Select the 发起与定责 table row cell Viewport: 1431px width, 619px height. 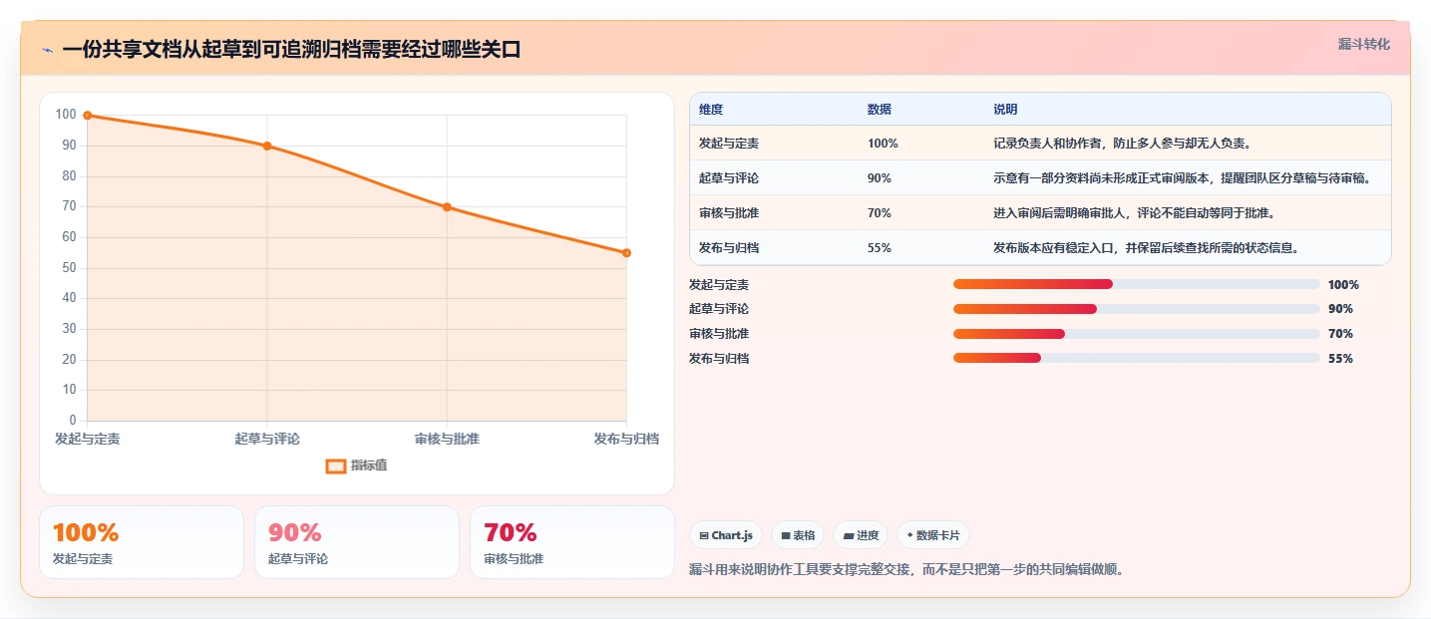pos(729,144)
